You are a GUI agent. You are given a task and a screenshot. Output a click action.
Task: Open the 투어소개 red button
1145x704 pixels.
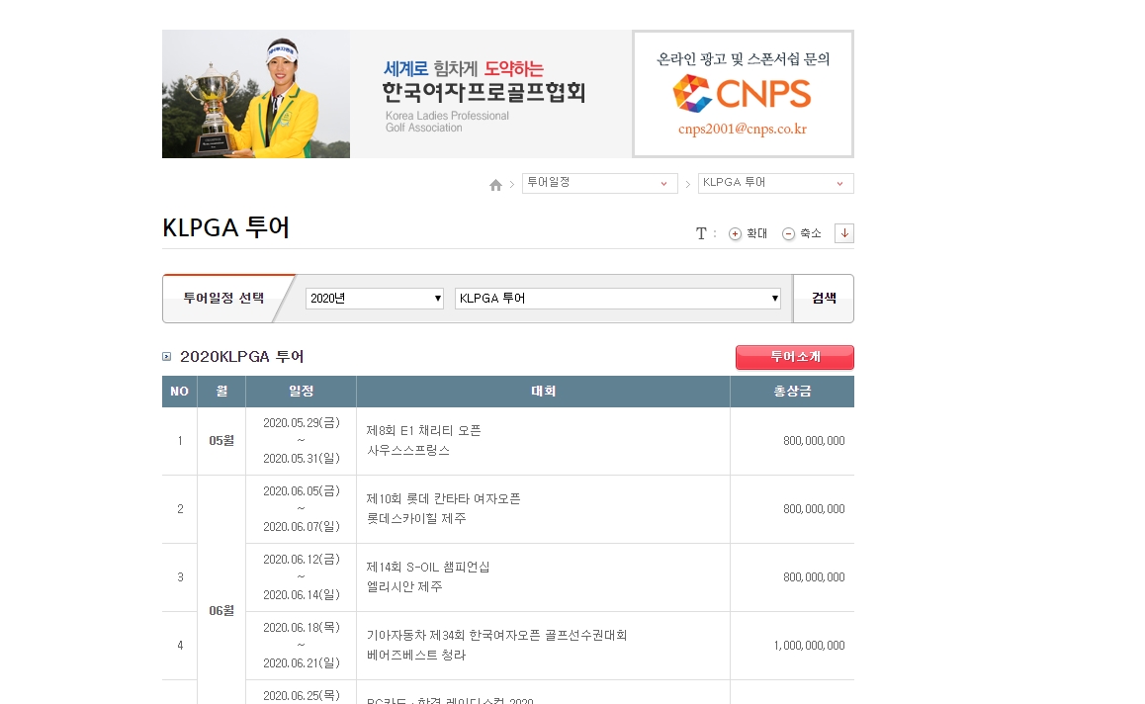tap(795, 357)
